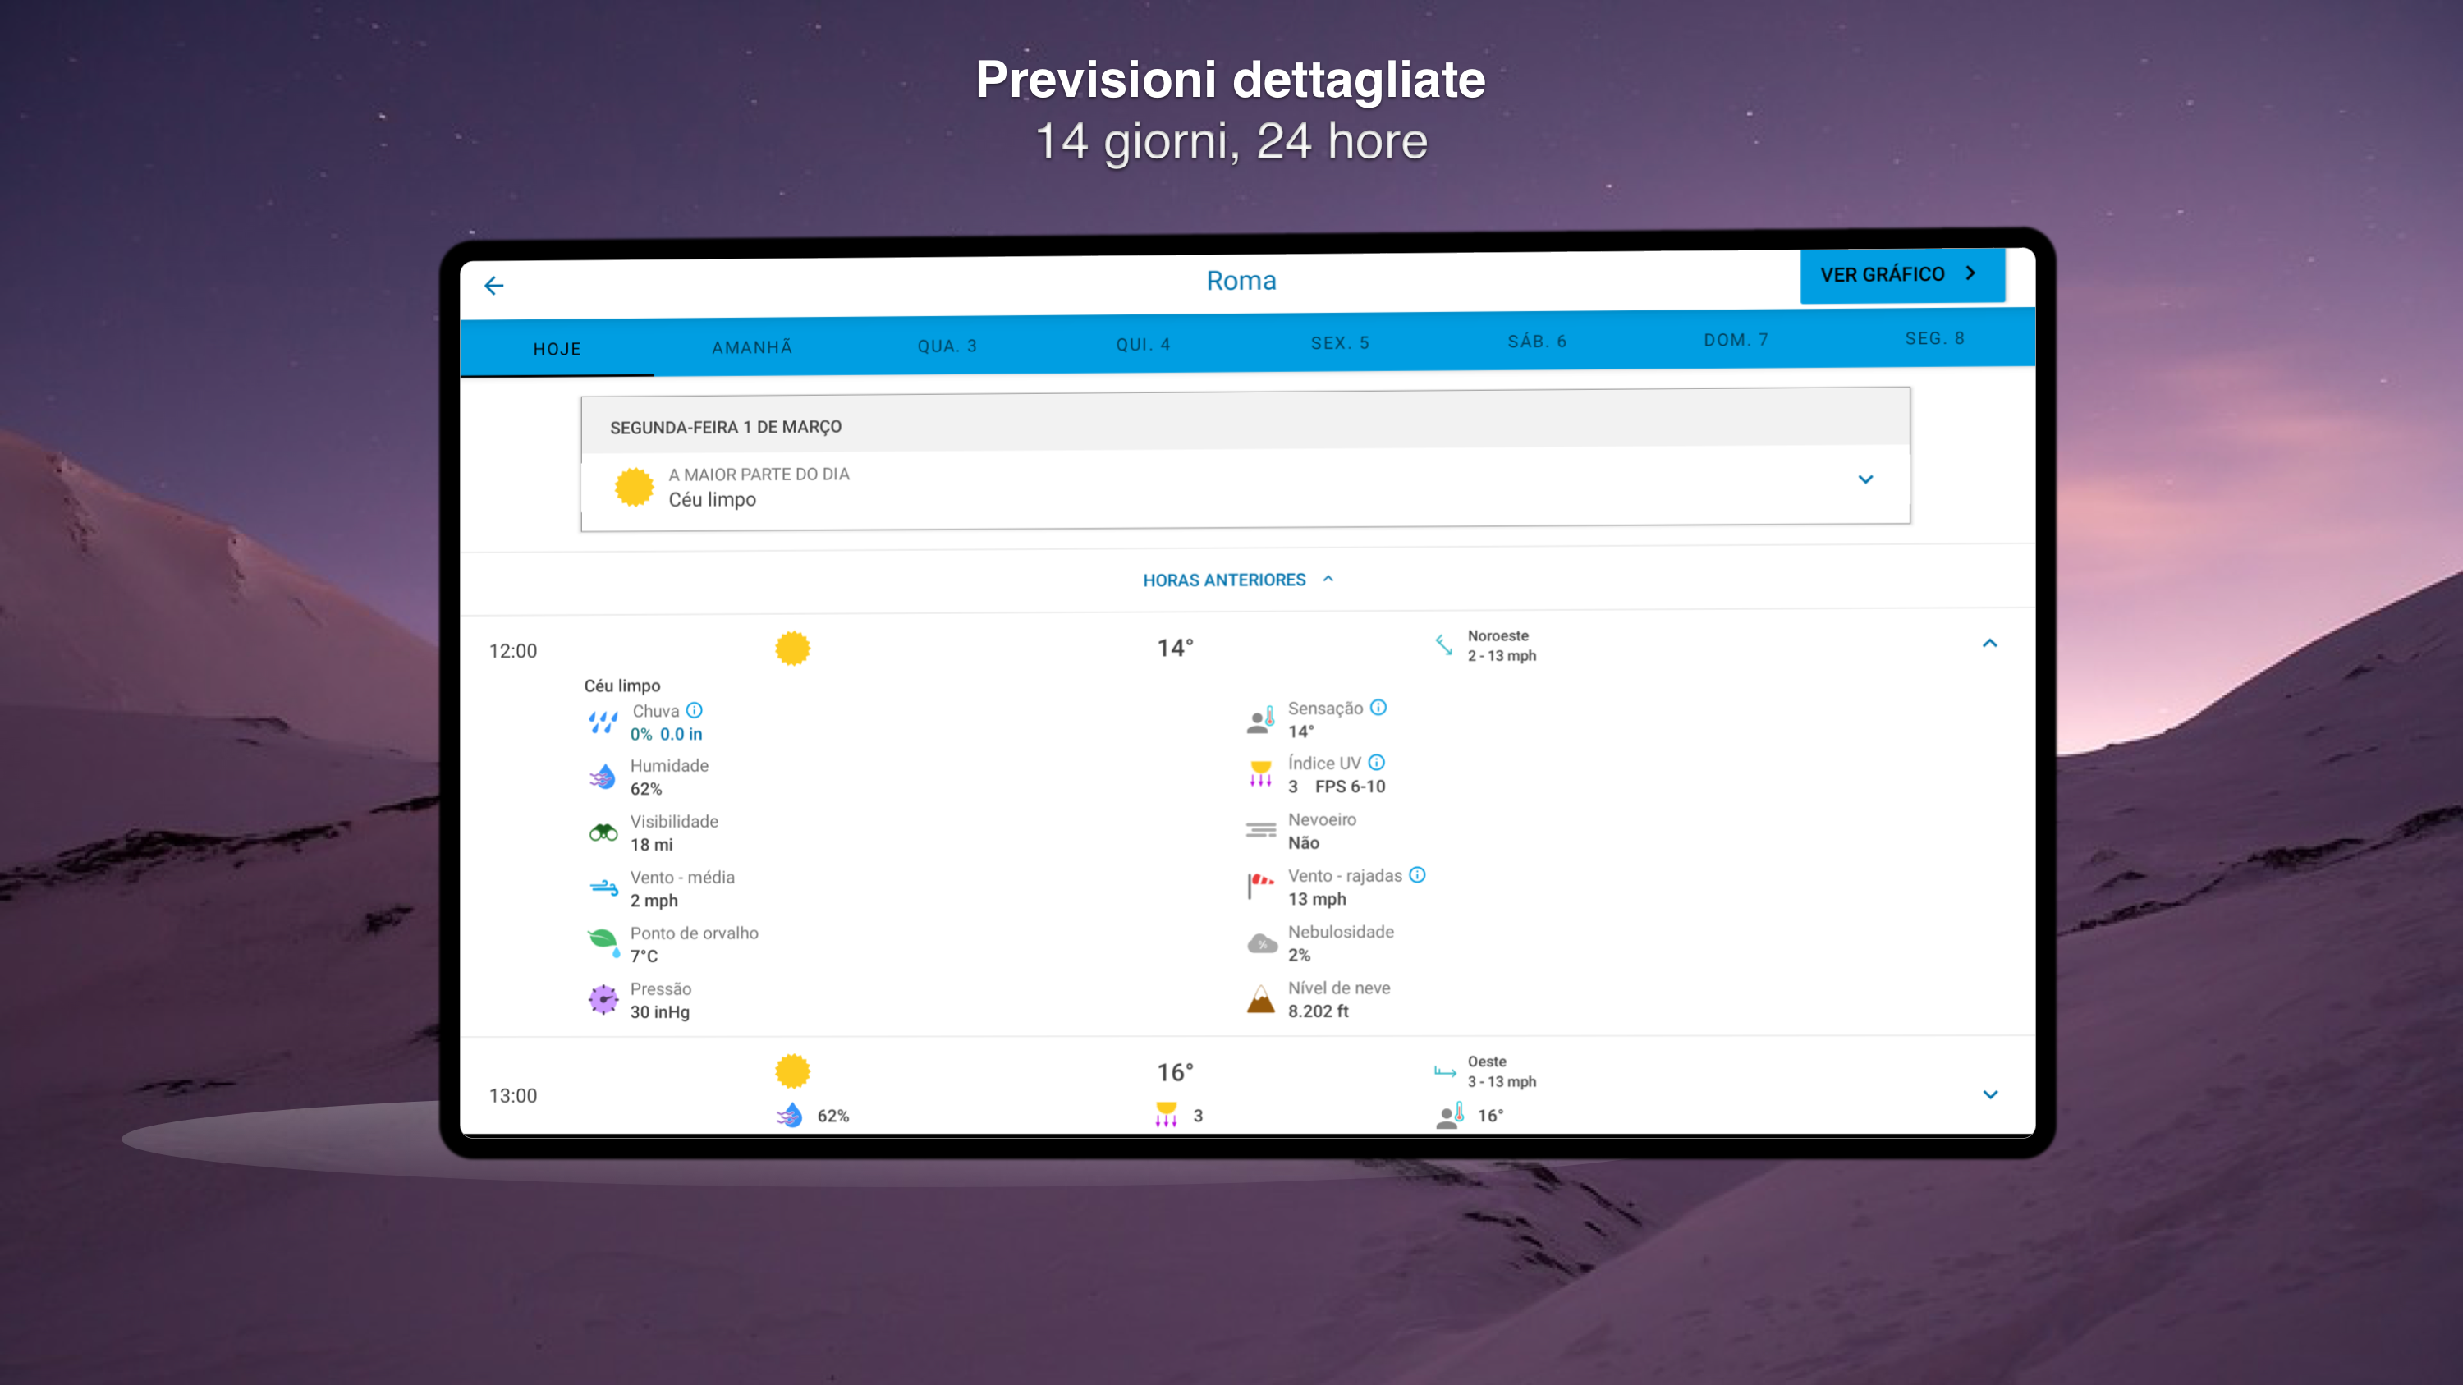The image size is (2463, 1385).
Task: Select the SÁB. 6 tab
Action: pos(1537,342)
